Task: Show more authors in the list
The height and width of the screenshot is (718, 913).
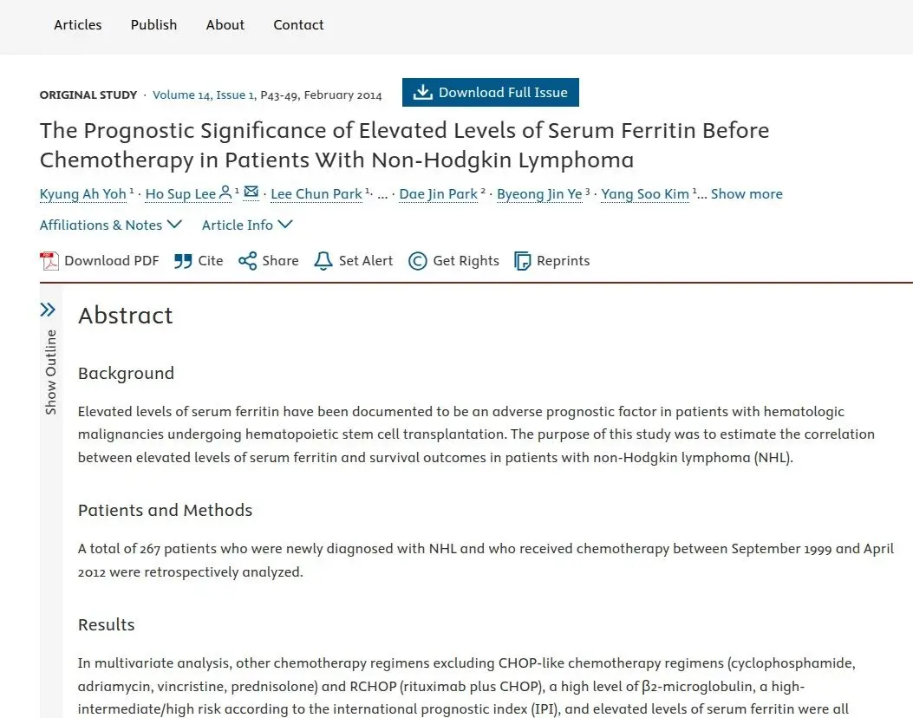Action: [x=747, y=194]
